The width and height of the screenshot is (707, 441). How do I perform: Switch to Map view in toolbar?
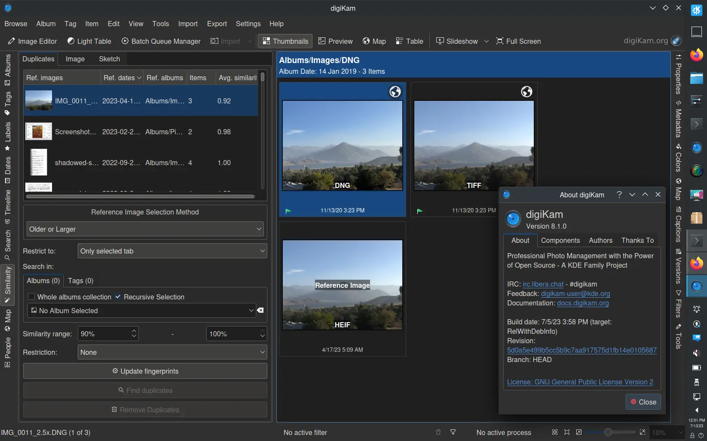[x=374, y=41]
